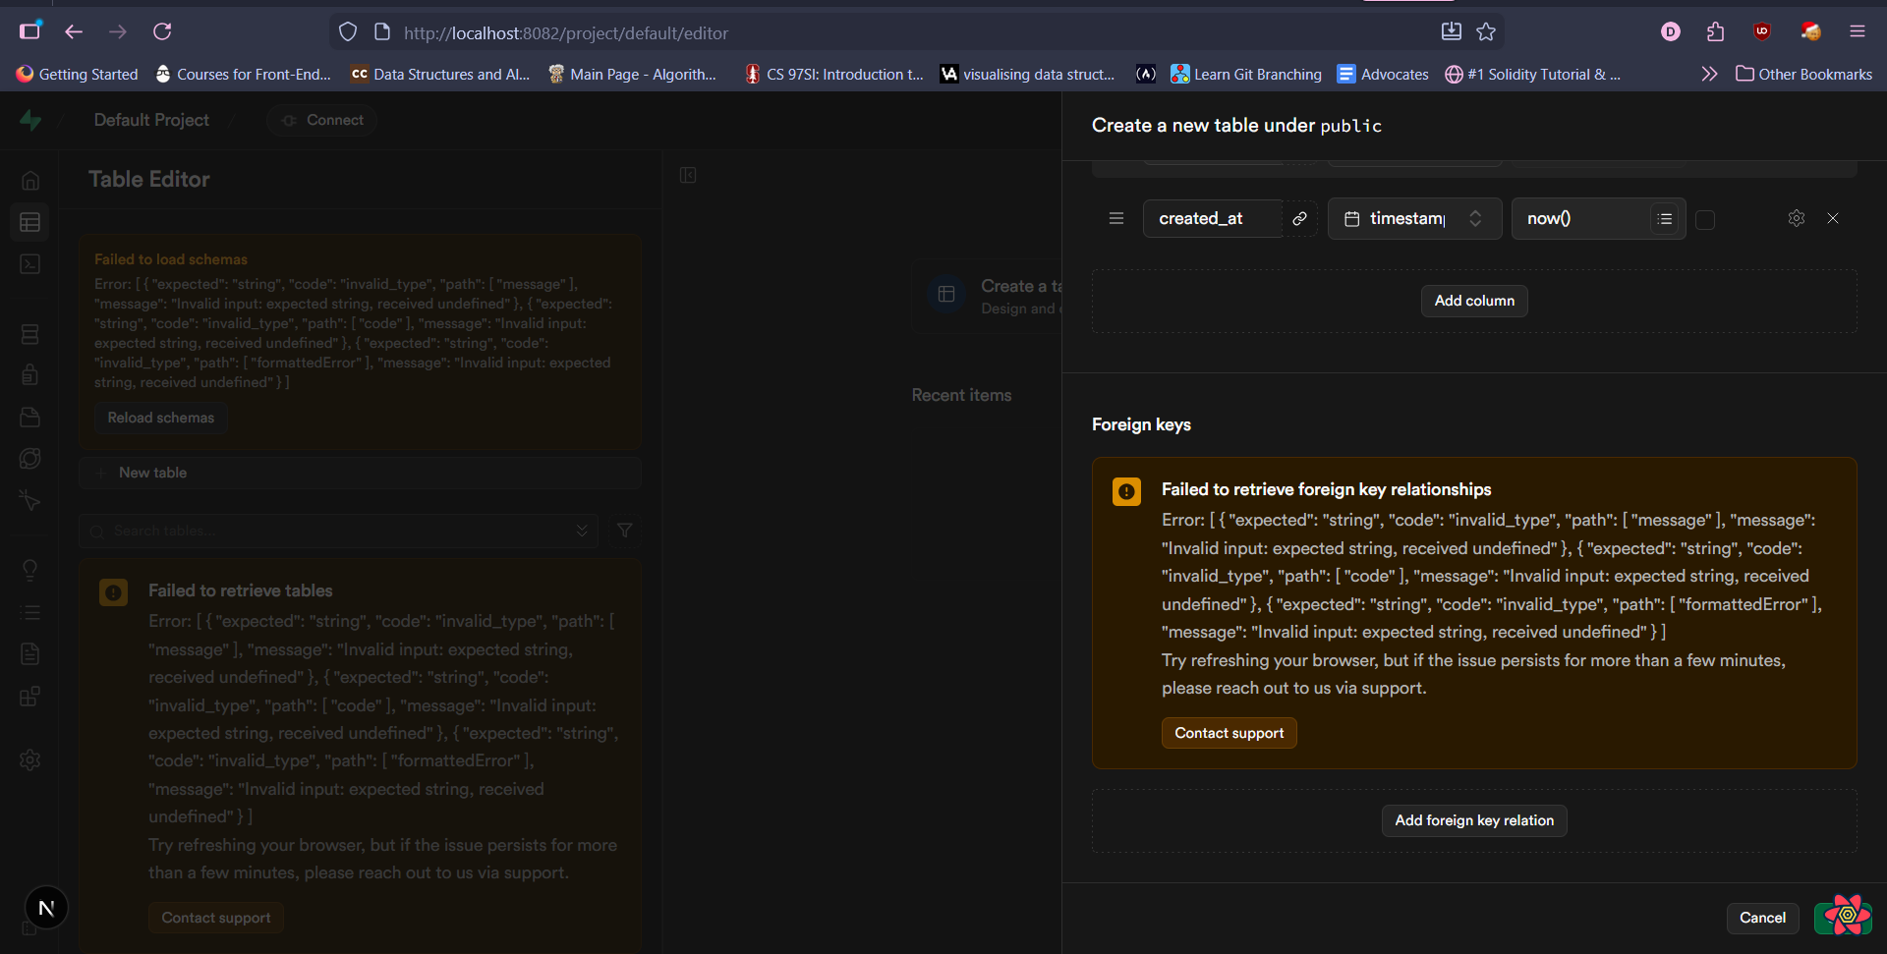This screenshot has width=1887, height=954.
Task: Open the default value suggestions list icon
Action: pyautogui.click(x=1664, y=218)
